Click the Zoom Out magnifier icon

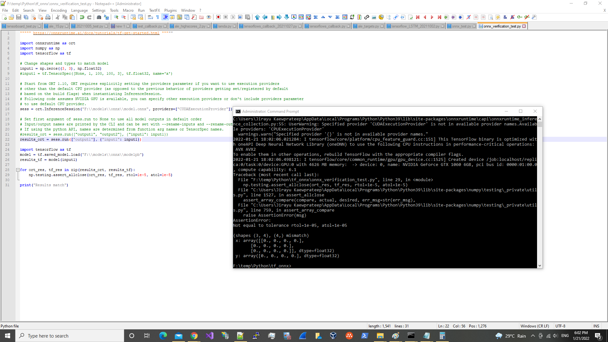(123, 17)
